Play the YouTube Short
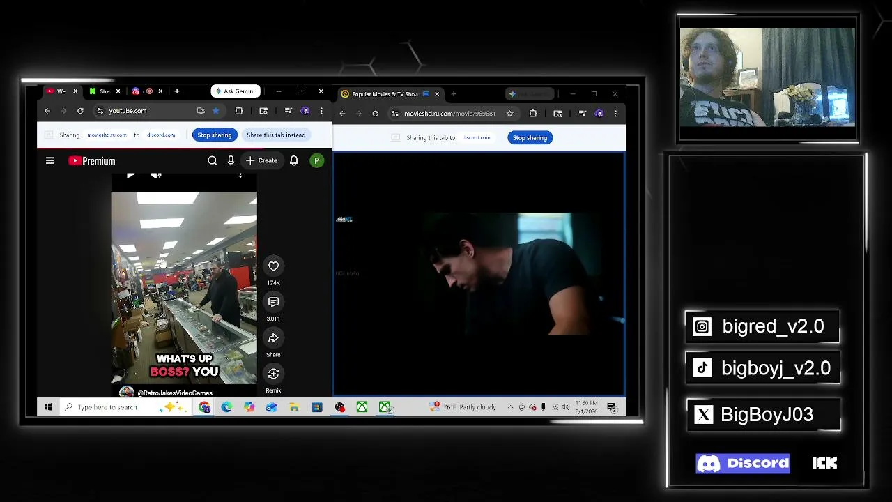 coord(130,175)
